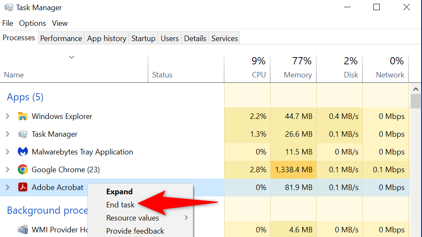Sort processes by Memory column

pyautogui.click(x=297, y=75)
